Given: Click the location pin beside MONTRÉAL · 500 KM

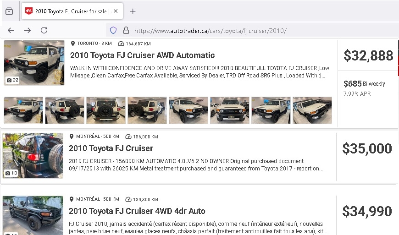Looking at the screenshot, I should pos(72,137).
